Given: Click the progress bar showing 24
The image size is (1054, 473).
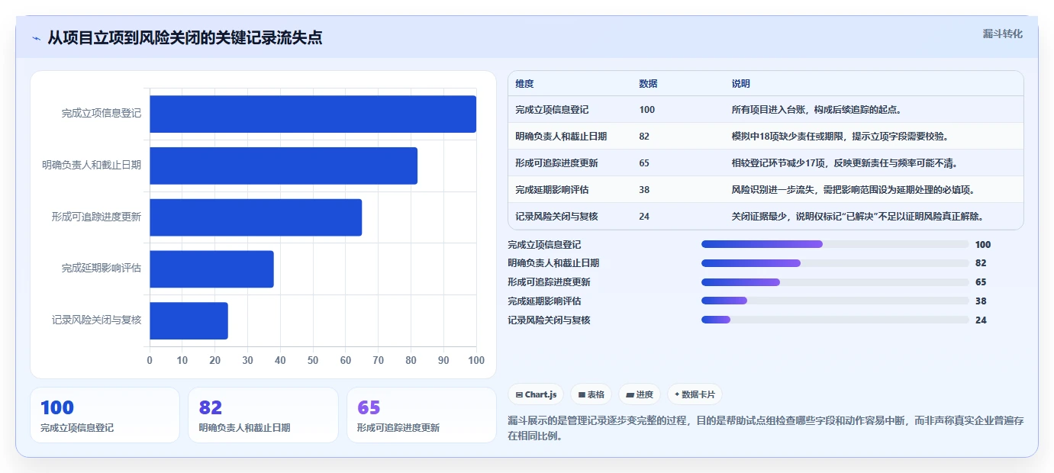Looking at the screenshot, I should pos(835,320).
